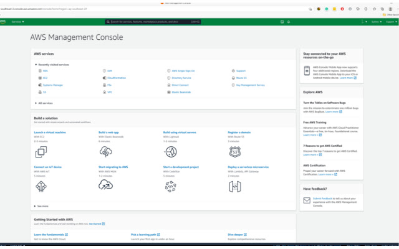Click the AWS logo in header
Screen dimensions: 399x249
click(x=2, y=22)
